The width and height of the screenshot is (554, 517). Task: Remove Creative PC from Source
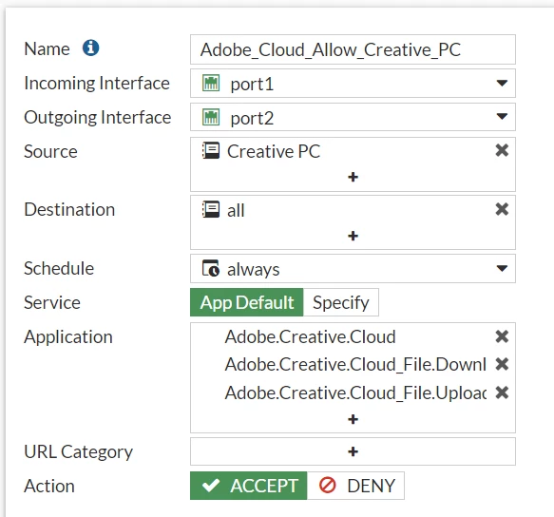point(502,150)
